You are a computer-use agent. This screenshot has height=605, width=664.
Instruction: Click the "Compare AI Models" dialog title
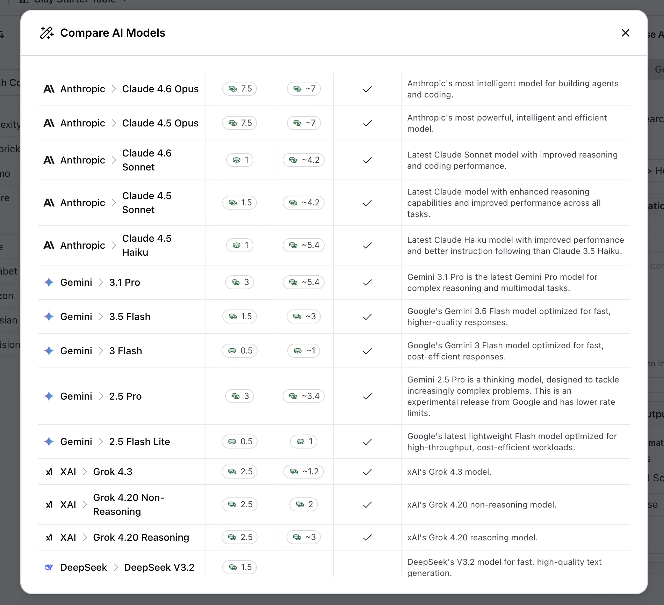(113, 33)
